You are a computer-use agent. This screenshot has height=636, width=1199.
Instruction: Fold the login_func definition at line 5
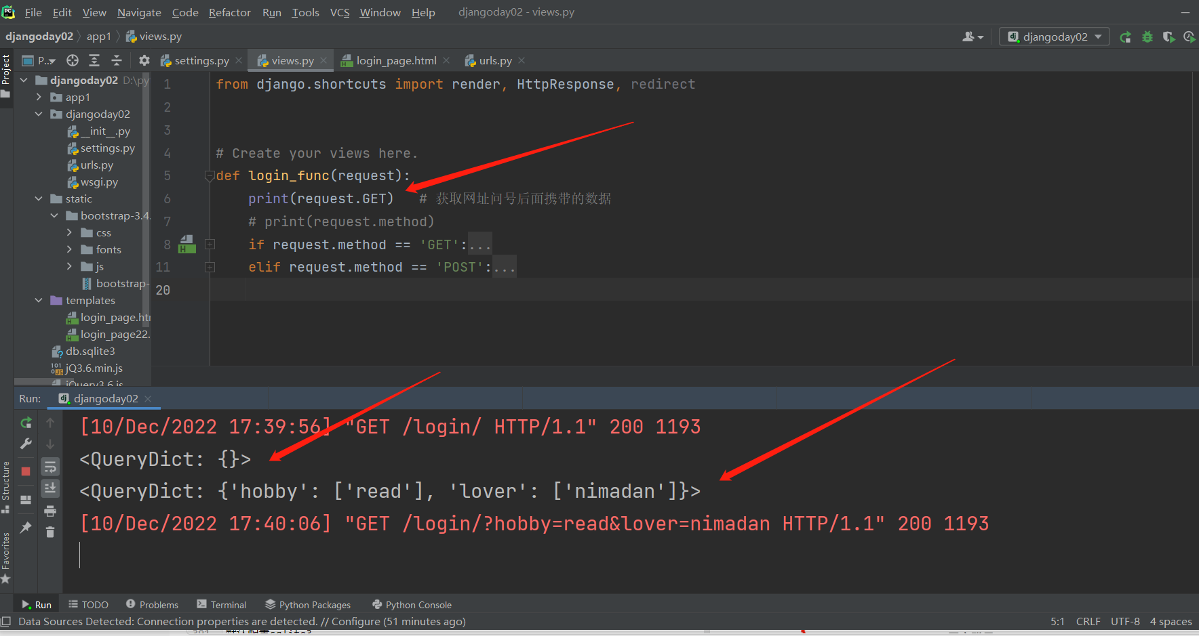210,176
